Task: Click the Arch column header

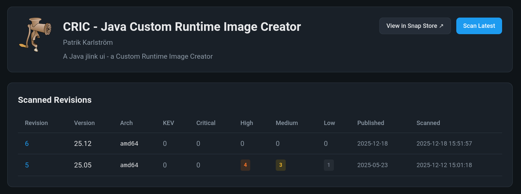Action: point(126,123)
